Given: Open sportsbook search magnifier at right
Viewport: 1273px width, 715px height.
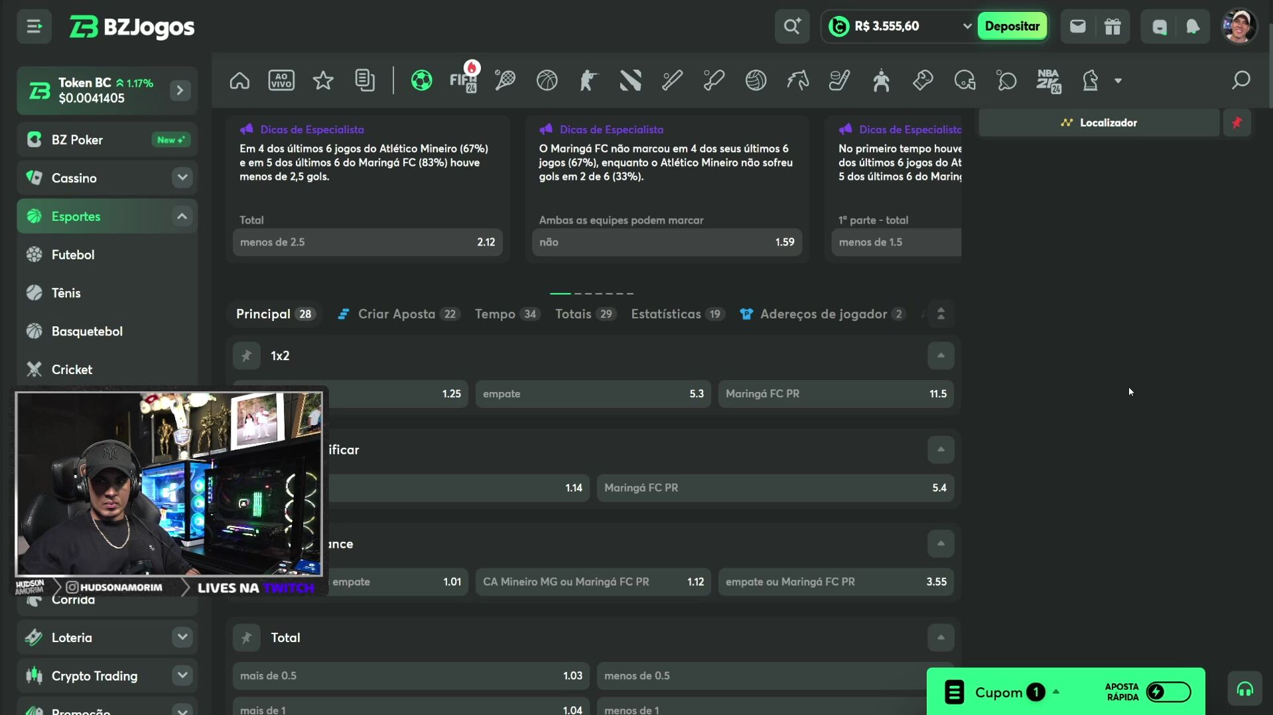Looking at the screenshot, I should (1240, 80).
